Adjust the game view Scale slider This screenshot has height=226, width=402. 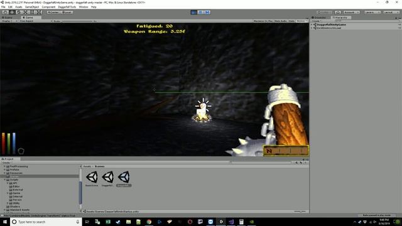[x=77, y=21]
